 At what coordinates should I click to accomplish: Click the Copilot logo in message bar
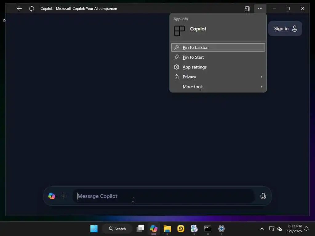pyautogui.click(x=52, y=196)
